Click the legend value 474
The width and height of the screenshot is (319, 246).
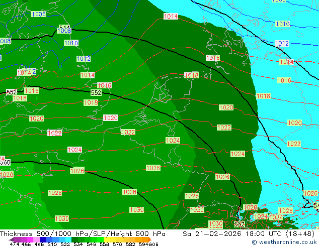pyautogui.click(x=15, y=244)
